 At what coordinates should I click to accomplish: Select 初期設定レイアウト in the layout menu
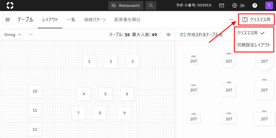tap(254, 45)
